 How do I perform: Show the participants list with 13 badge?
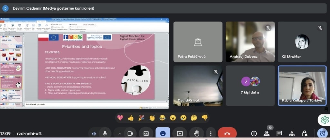pos(267,133)
